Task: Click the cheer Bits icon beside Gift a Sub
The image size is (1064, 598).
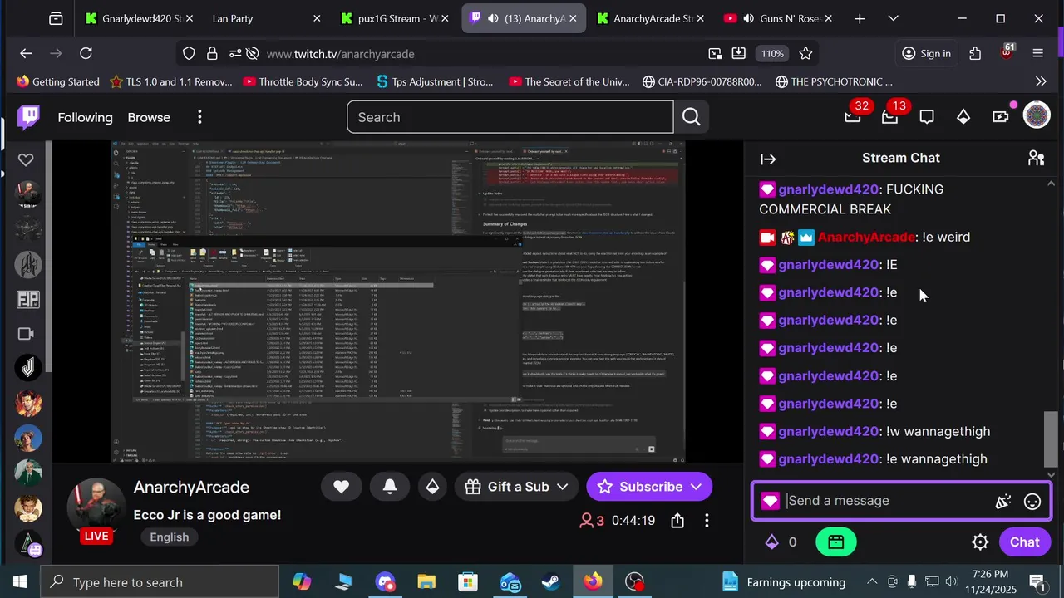Action: (432, 487)
